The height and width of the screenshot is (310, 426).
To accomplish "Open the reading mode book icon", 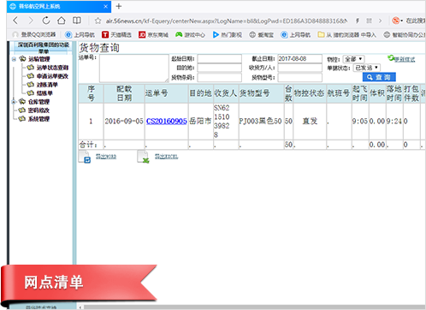I will coord(77,21).
